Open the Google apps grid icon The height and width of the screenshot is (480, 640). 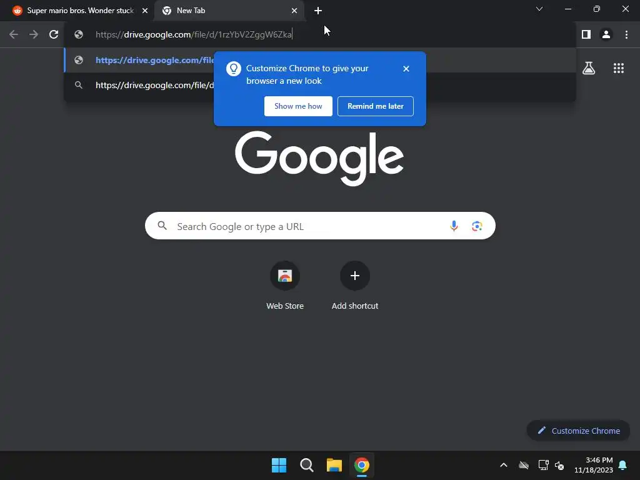click(619, 68)
